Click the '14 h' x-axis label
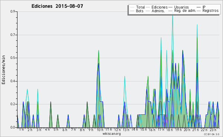 point(135,130)
